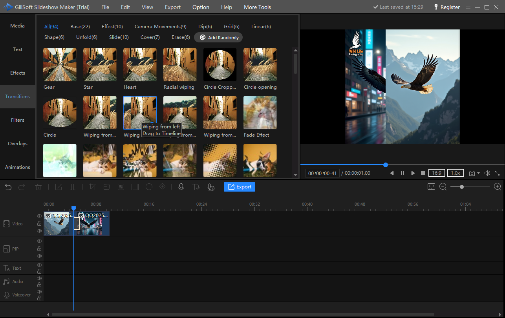Stop the preview playback

point(423,173)
